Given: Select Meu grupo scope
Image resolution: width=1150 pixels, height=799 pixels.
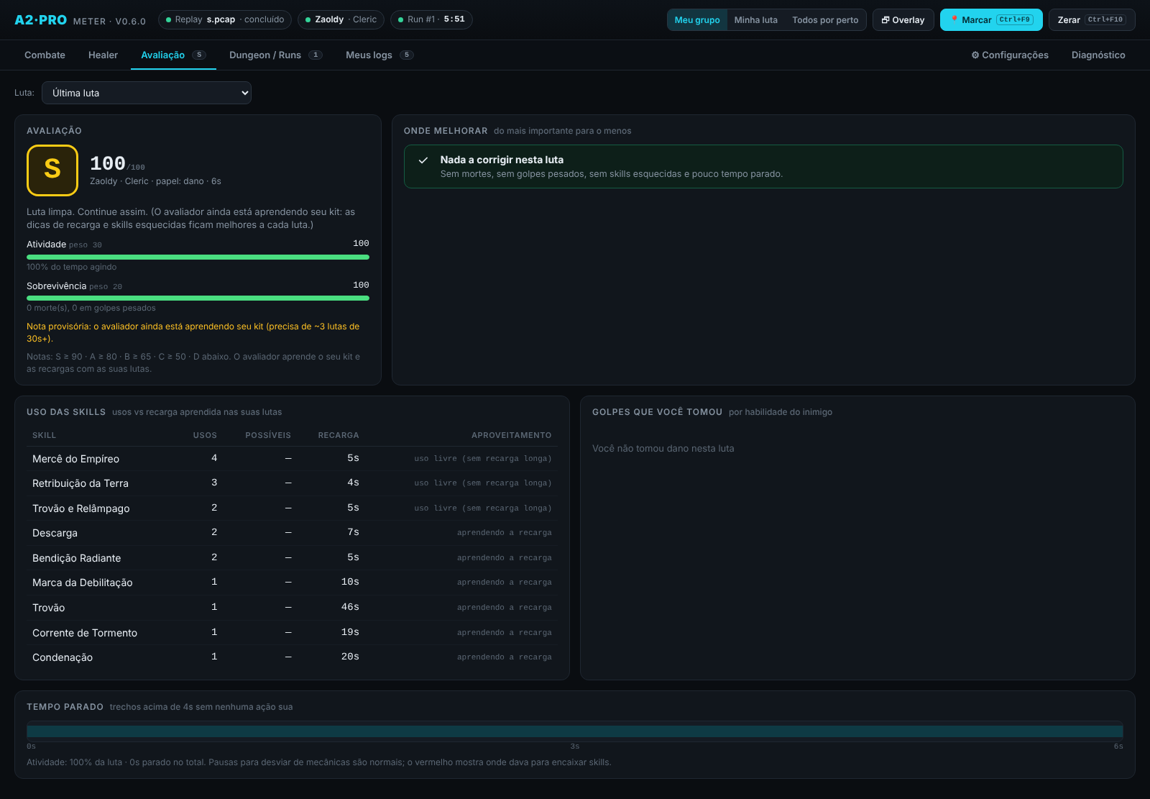Looking at the screenshot, I should click(697, 20).
